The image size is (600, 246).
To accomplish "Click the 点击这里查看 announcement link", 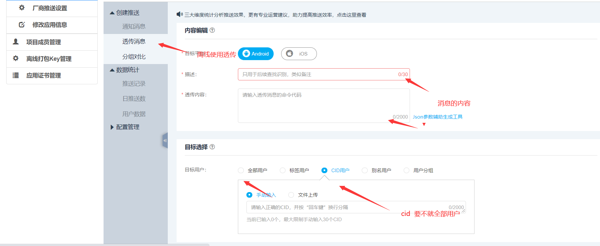I will pos(351,15).
